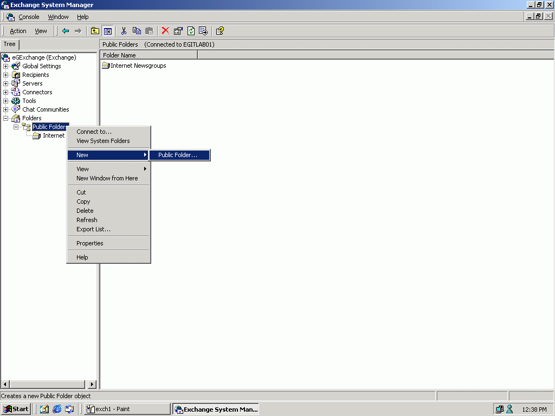Click the Connectors tree icon

pos(16,92)
